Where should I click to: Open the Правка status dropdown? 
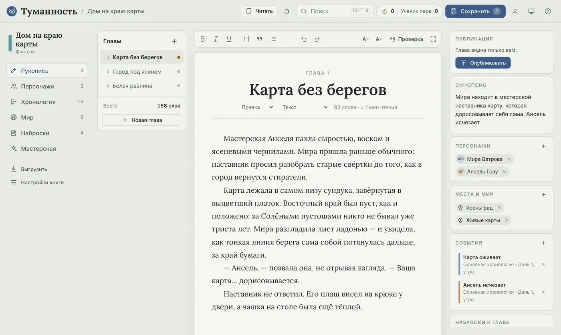(x=257, y=107)
